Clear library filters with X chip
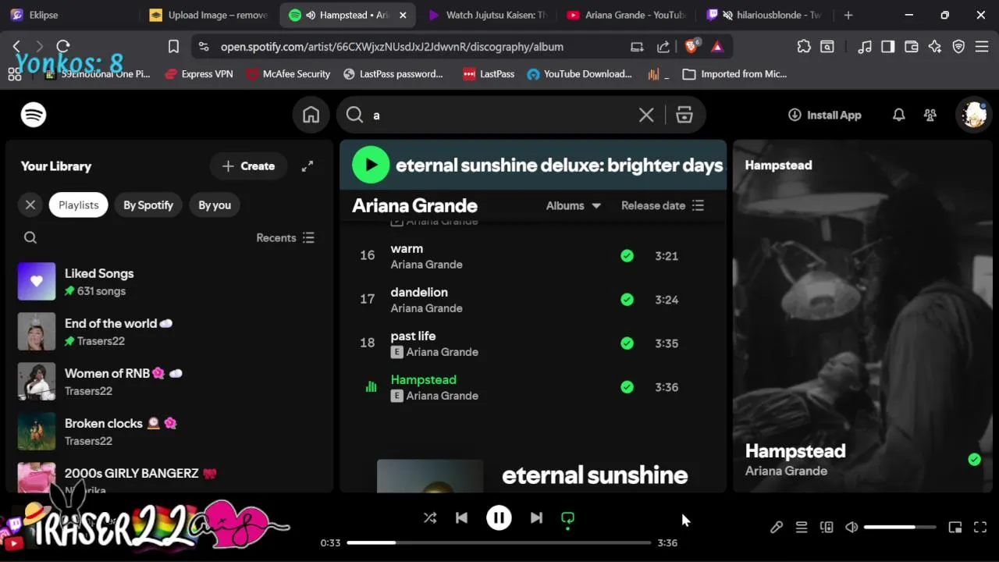The height and width of the screenshot is (562, 999). click(30, 205)
